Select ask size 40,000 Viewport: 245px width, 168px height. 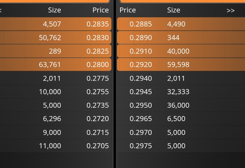[x=178, y=51]
